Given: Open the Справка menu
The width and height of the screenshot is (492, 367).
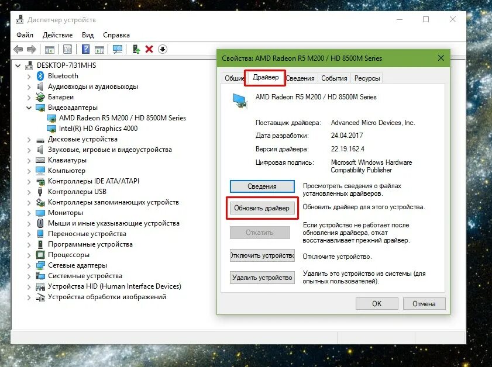Looking at the screenshot, I should coord(116,35).
